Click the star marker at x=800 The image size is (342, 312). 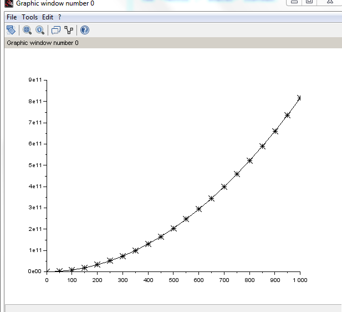pos(250,161)
